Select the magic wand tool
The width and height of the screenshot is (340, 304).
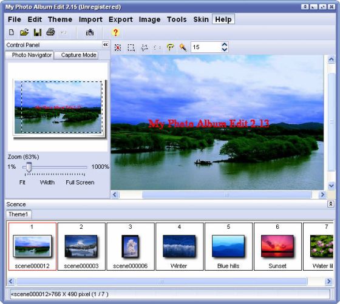click(183, 47)
